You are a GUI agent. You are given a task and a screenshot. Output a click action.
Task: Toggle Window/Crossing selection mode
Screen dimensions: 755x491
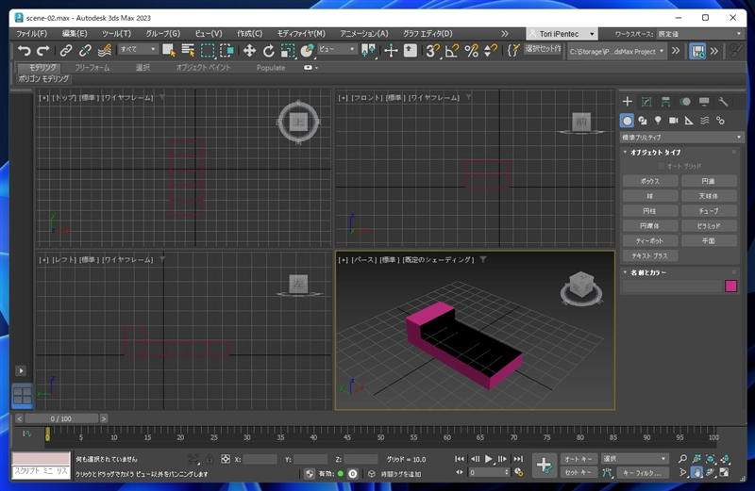click(x=226, y=51)
